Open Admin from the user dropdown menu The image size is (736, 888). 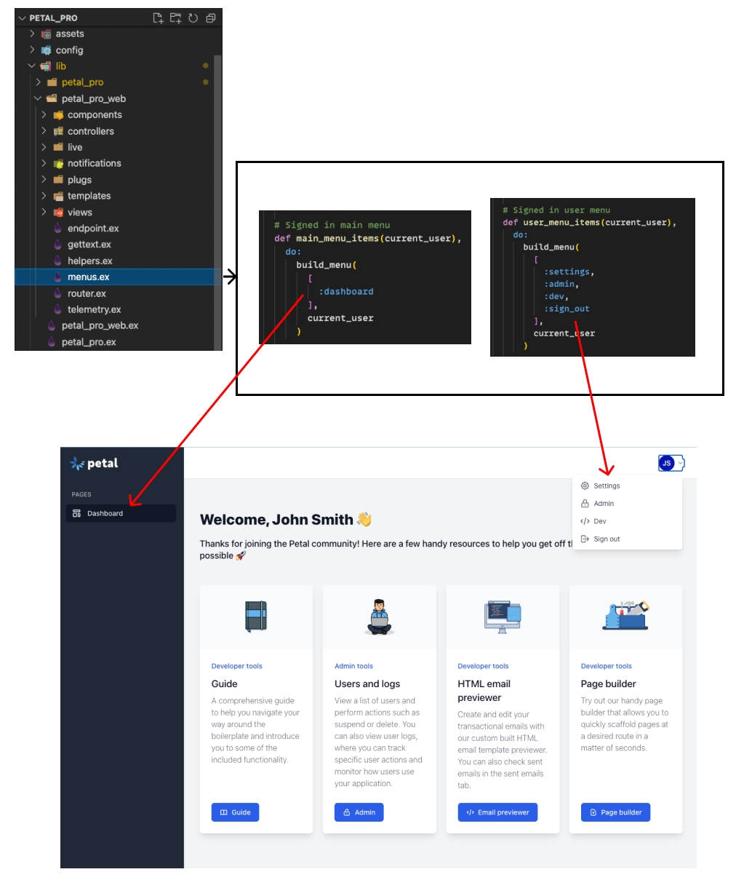click(x=604, y=504)
